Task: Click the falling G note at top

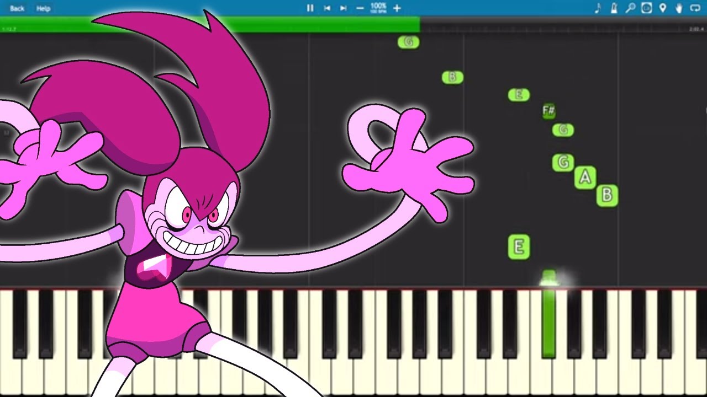Action: pyautogui.click(x=408, y=42)
